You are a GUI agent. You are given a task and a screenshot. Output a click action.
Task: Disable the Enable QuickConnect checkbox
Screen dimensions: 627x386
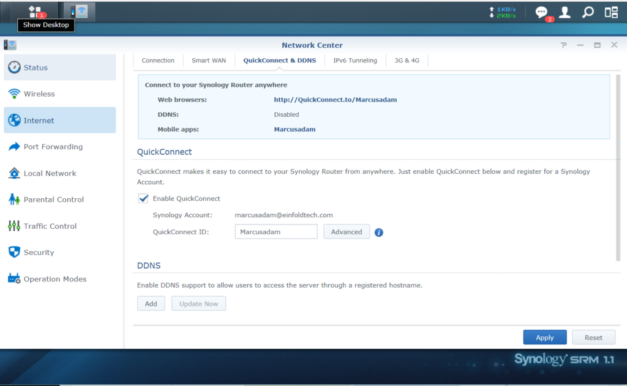coord(143,199)
